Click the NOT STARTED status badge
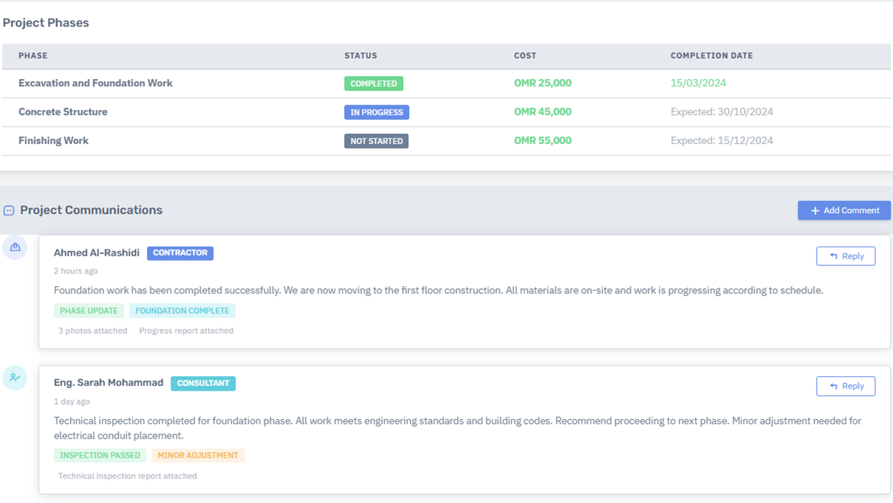The width and height of the screenshot is (893, 503). point(376,141)
